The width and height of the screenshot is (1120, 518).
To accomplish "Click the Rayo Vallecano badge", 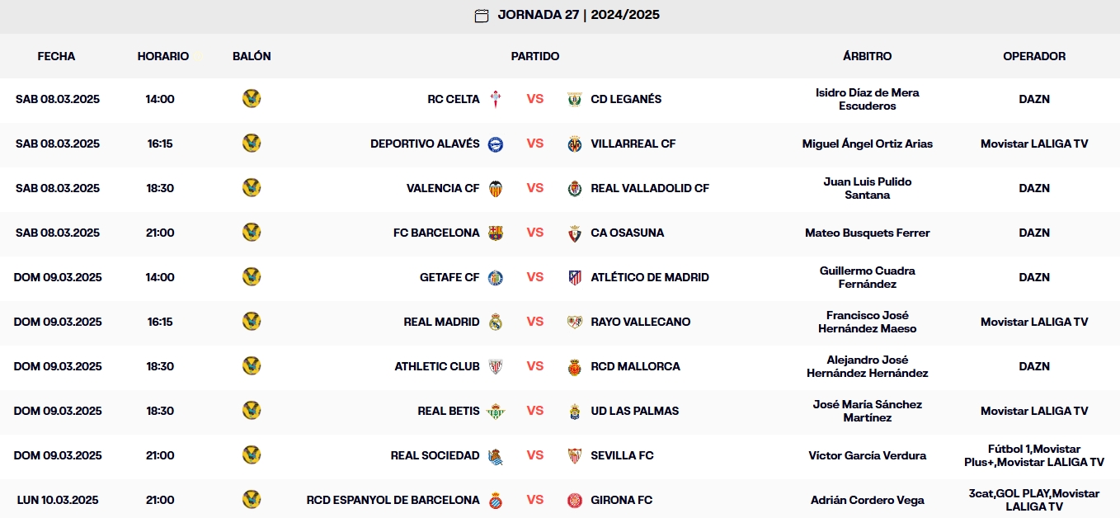I will (573, 322).
